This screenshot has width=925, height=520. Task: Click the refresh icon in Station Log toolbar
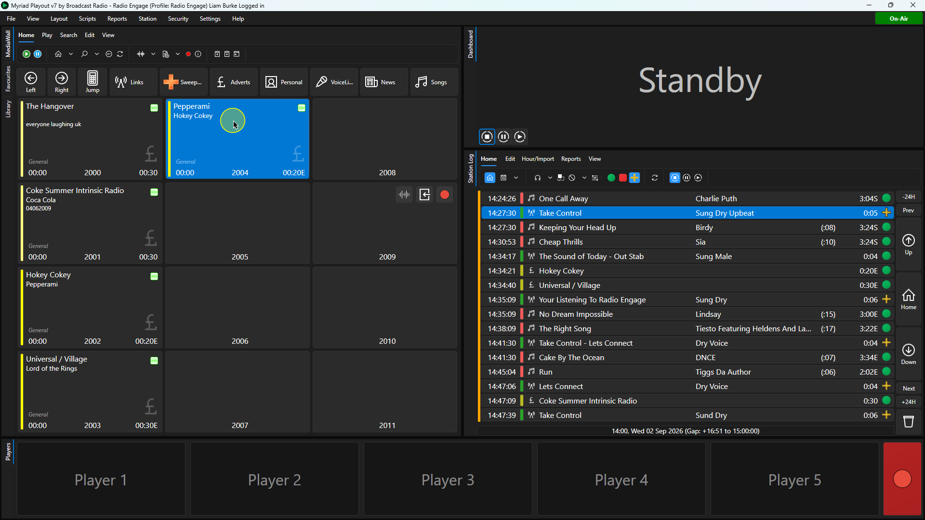(655, 178)
